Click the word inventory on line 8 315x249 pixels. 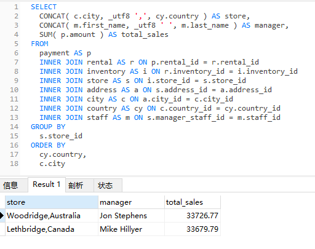point(106,72)
